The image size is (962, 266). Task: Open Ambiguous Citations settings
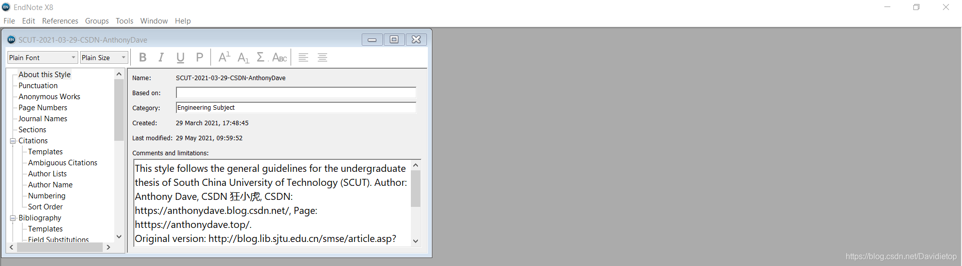click(x=63, y=163)
